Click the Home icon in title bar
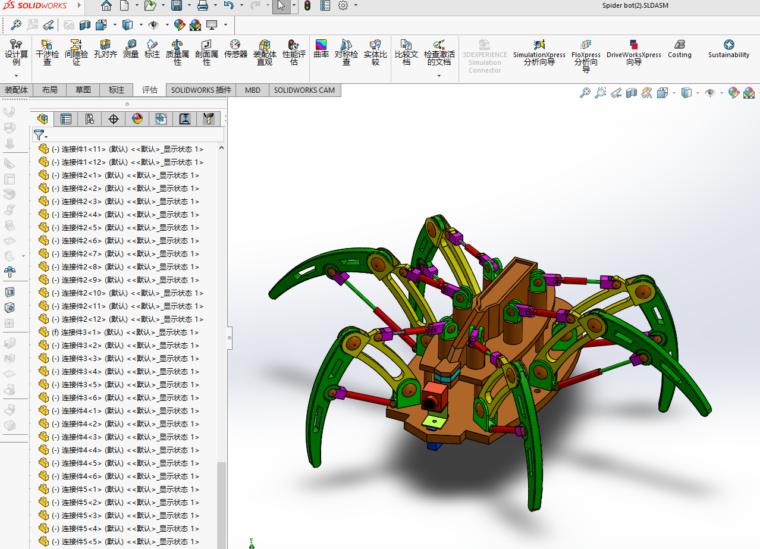The image size is (760, 549). point(106,6)
